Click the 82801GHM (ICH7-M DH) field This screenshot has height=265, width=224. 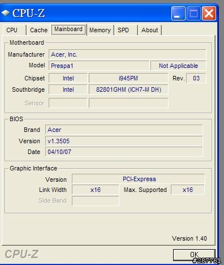coord(128,89)
